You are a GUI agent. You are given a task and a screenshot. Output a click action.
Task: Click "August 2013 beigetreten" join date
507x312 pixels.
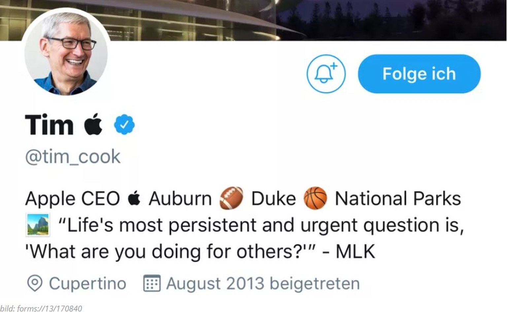pos(263,283)
